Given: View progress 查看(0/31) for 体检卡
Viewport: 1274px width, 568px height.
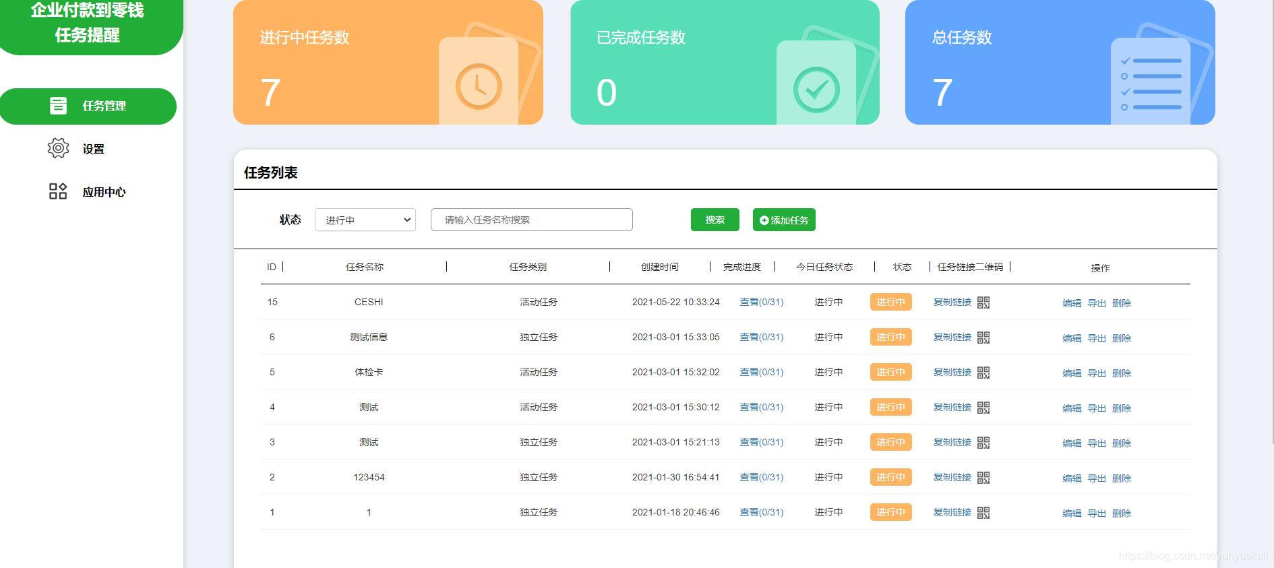Looking at the screenshot, I should (x=762, y=372).
